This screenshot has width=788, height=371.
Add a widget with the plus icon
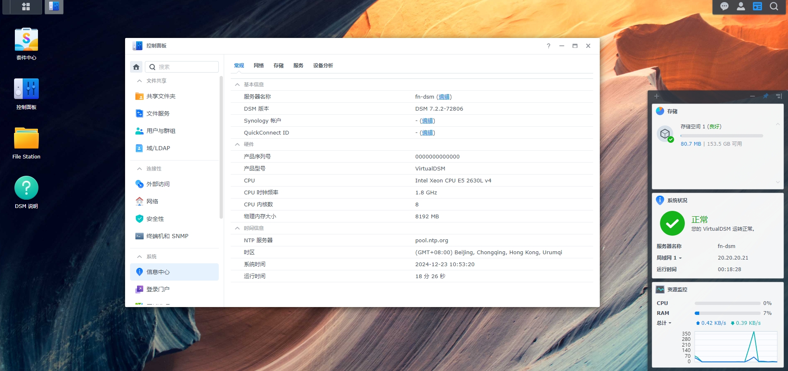point(657,96)
